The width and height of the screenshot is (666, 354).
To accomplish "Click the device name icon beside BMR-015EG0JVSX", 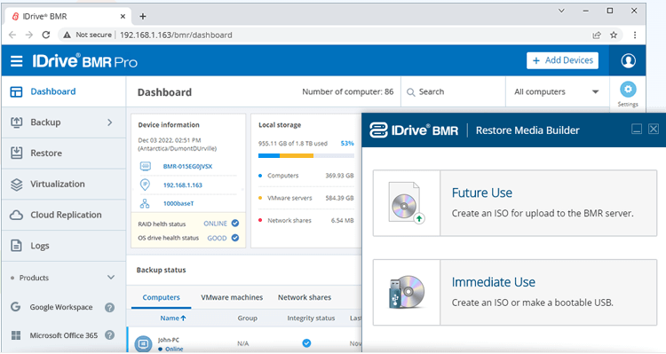I will (x=146, y=167).
